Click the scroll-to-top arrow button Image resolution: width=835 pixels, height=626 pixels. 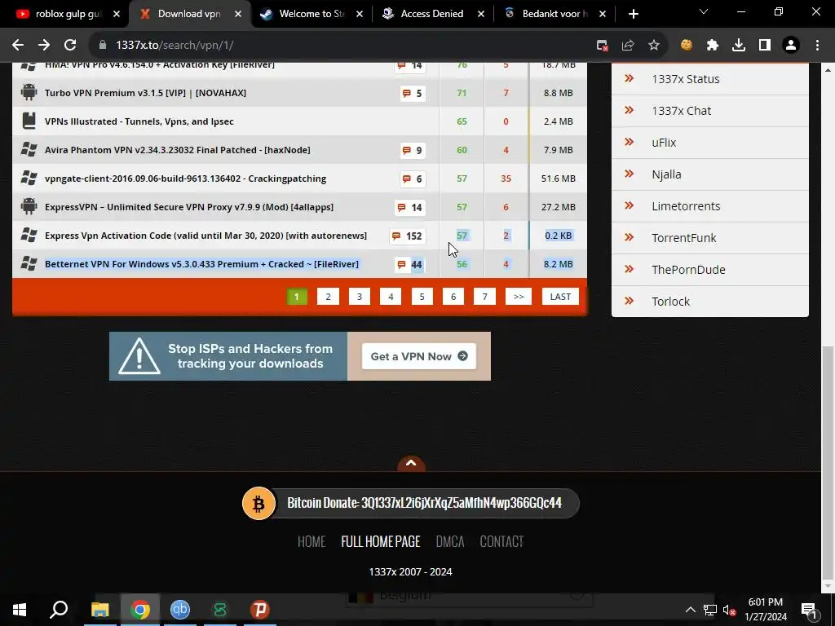(411, 464)
